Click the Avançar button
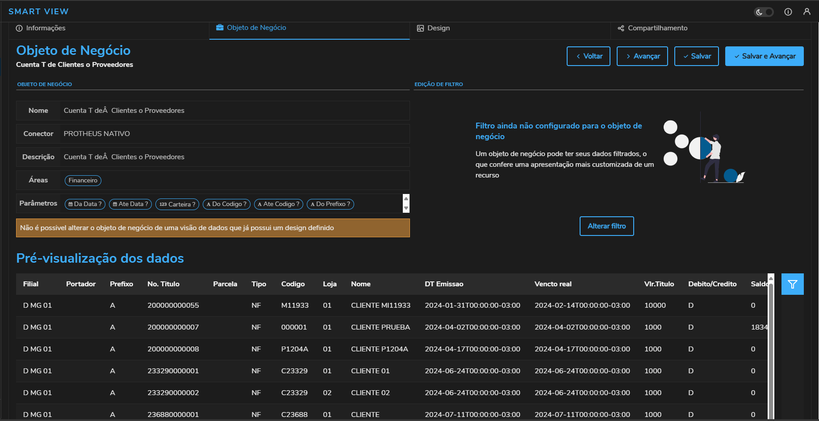Viewport: 819px width, 421px height. [642, 56]
